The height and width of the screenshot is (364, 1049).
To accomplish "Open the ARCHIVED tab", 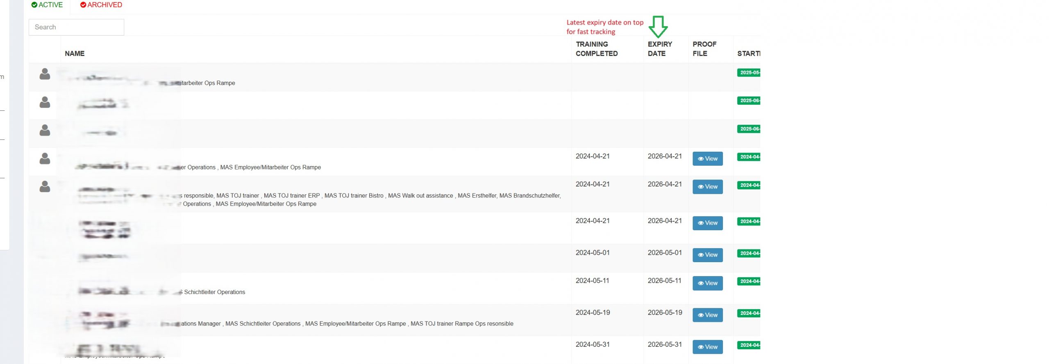I will 101,5.
